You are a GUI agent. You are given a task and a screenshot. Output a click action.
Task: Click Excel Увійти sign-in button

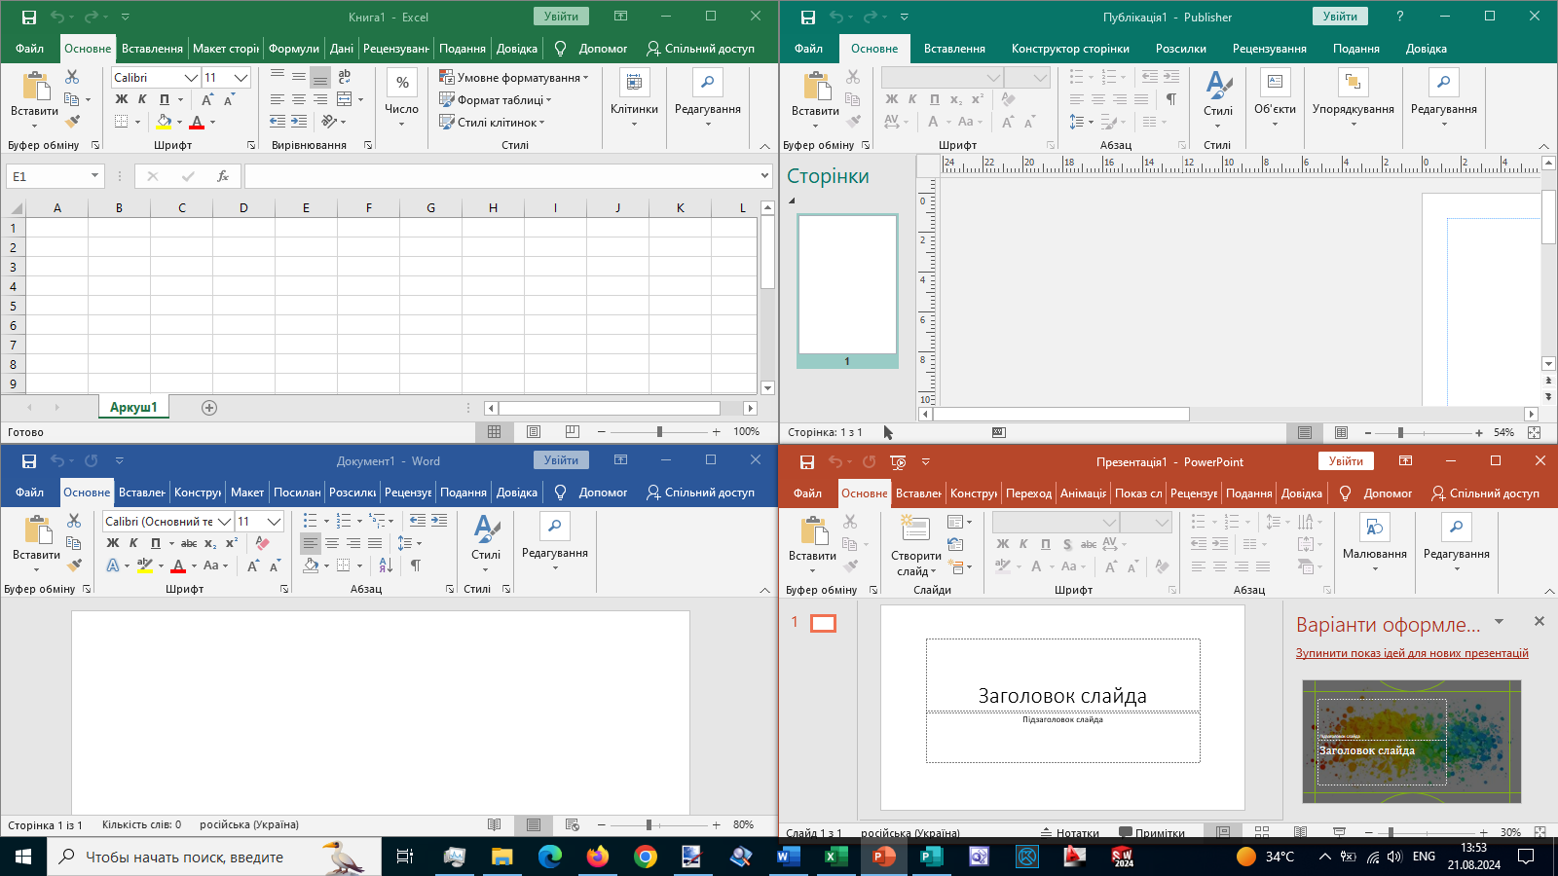pyautogui.click(x=561, y=17)
